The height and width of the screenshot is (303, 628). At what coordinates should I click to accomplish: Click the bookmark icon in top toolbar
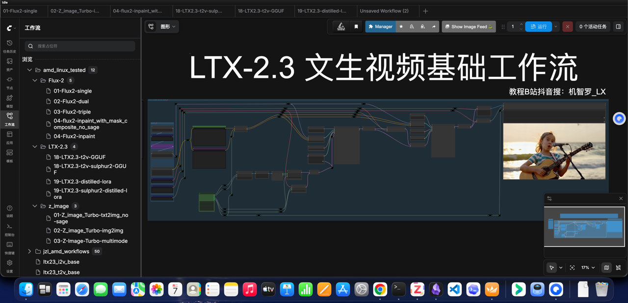[x=356, y=26]
